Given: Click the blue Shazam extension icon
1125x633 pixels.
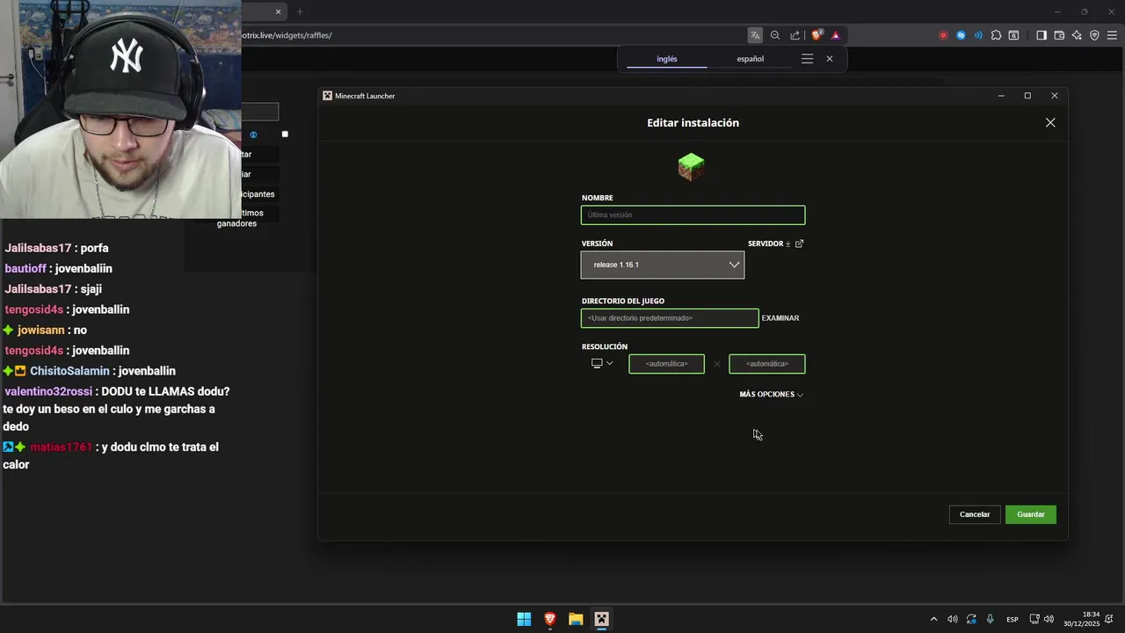Looking at the screenshot, I should coord(961,35).
